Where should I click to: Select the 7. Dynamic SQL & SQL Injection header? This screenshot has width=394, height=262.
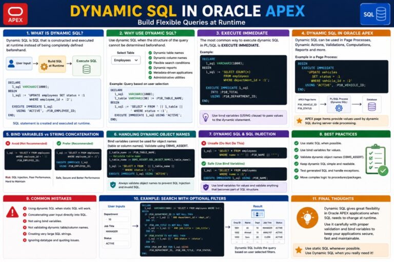[244, 134]
